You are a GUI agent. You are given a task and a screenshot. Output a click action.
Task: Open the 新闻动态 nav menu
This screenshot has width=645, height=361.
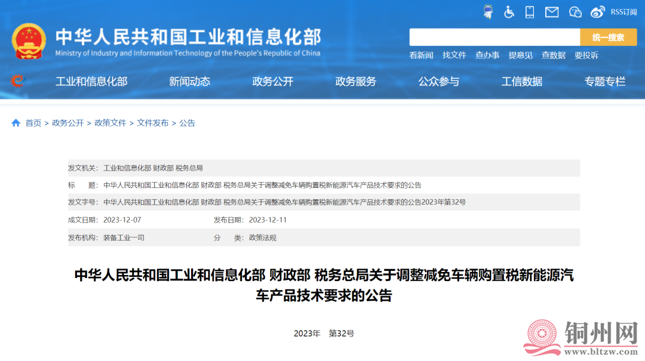(x=190, y=81)
